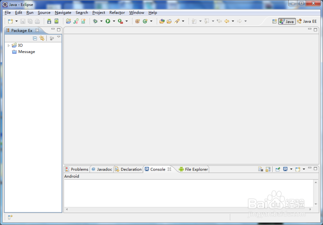Click the Save disk icon in toolbar
This screenshot has height=225, width=323.
(23, 21)
